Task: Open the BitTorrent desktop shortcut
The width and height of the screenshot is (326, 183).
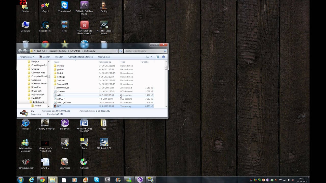Action: click(x=65, y=124)
